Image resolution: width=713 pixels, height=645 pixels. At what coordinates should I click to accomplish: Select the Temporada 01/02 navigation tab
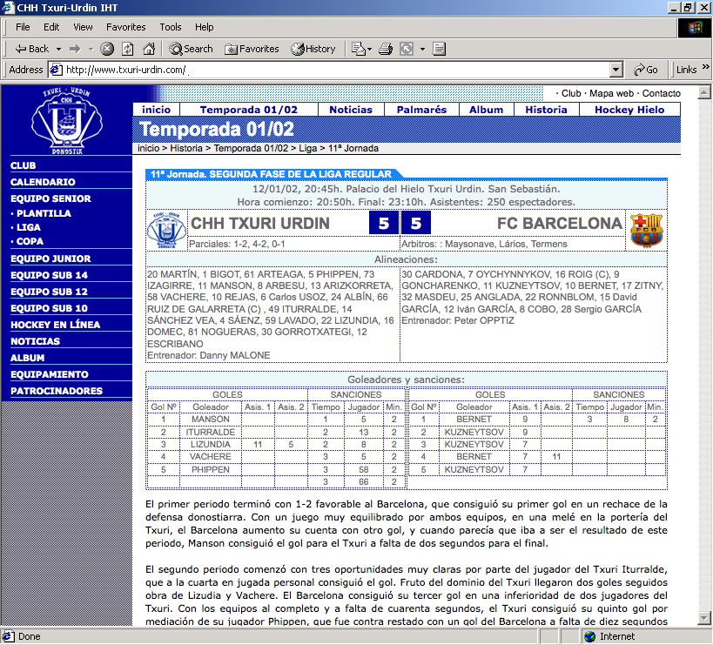[249, 110]
